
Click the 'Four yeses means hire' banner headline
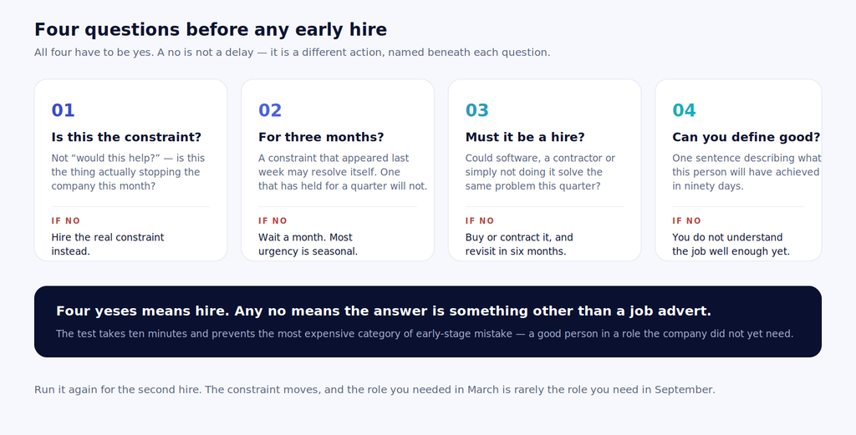(x=383, y=311)
